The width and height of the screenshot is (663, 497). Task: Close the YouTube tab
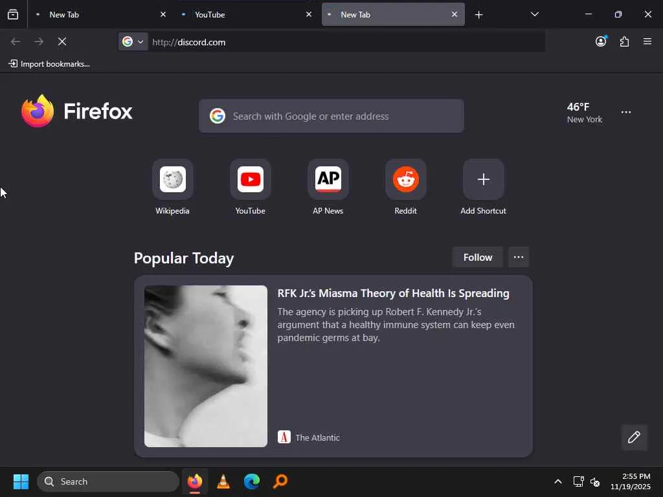[309, 14]
